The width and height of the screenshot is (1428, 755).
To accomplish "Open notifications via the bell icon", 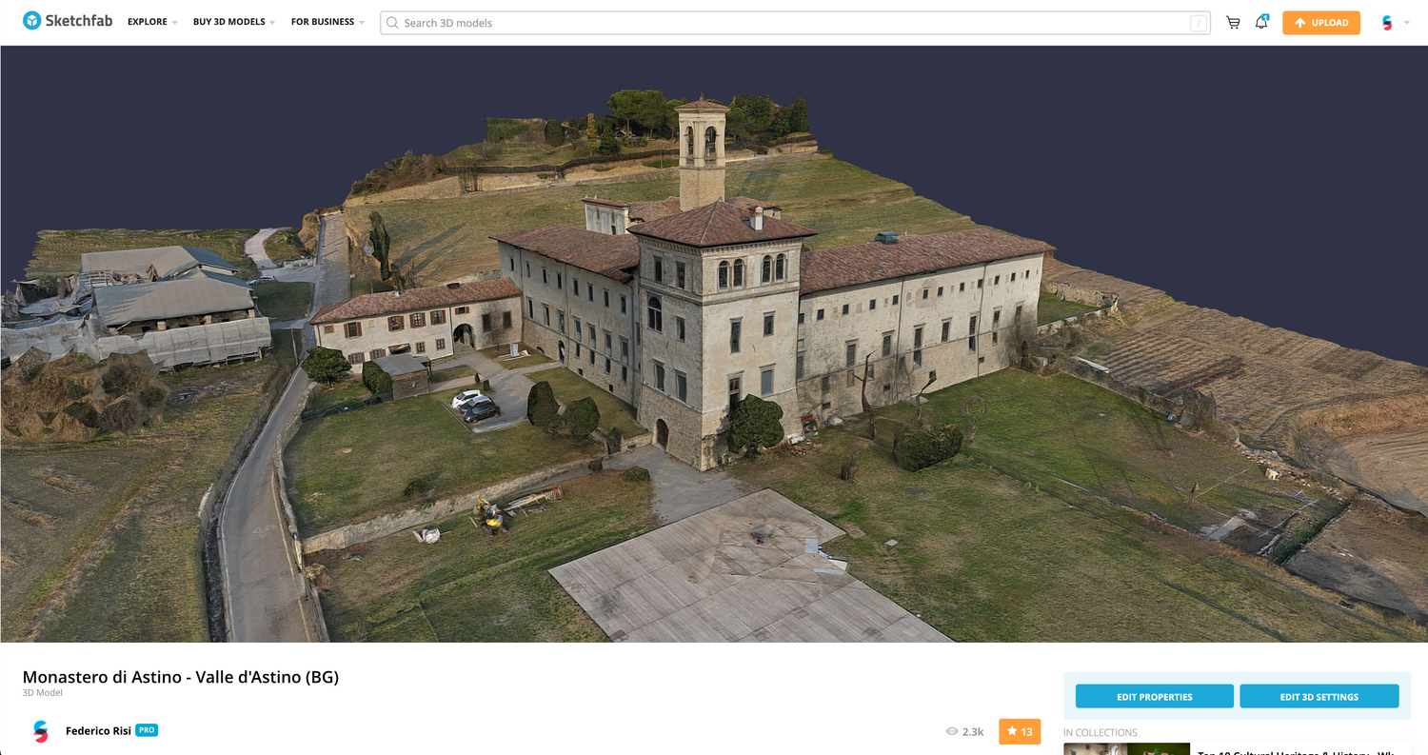I will 1260,22.
